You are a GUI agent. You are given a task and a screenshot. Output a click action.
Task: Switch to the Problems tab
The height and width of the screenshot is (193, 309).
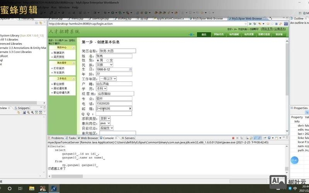pyautogui.click(x=56, y=138)
